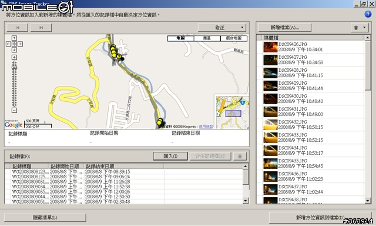Delete log file with trash icon
Image resolution: width=376 pixels, height=226 pixels.
pos(240,157)
